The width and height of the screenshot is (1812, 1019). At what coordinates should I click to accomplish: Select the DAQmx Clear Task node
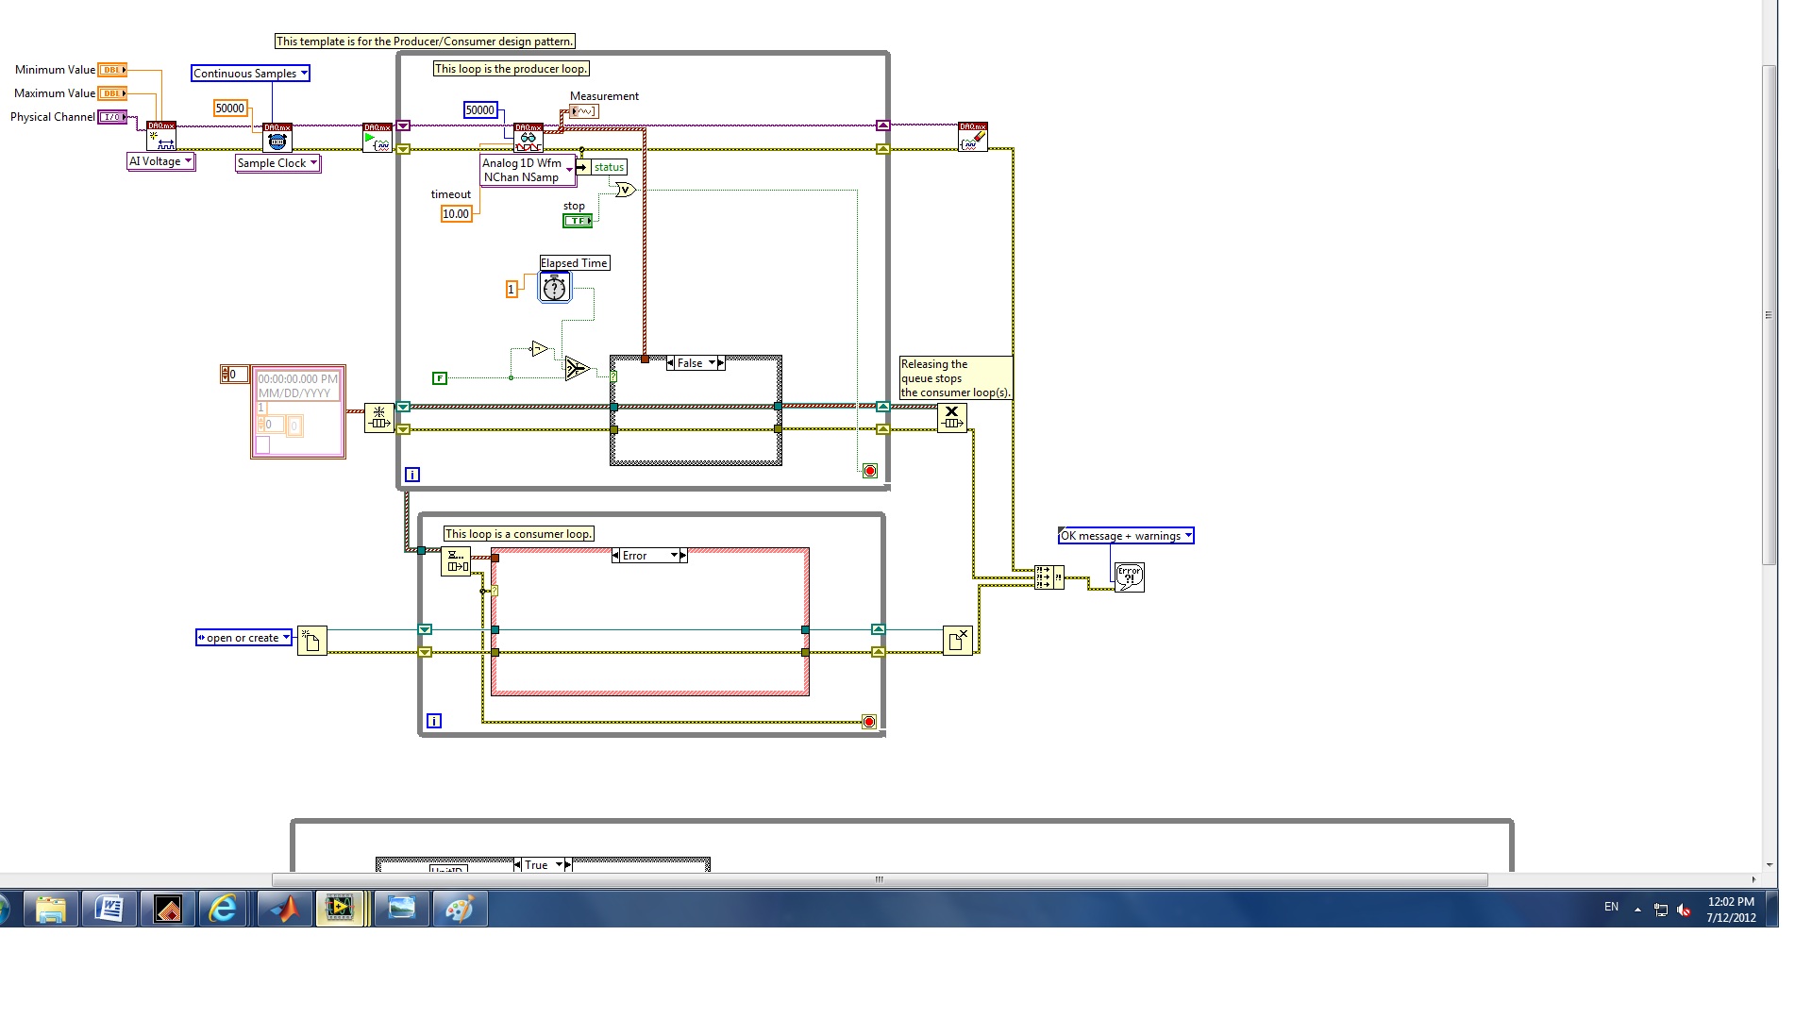(x=973, y=137)
